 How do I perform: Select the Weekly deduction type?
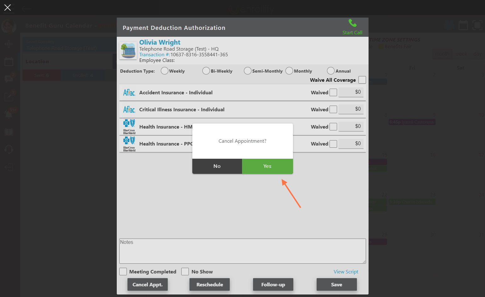tap(164, 71)
